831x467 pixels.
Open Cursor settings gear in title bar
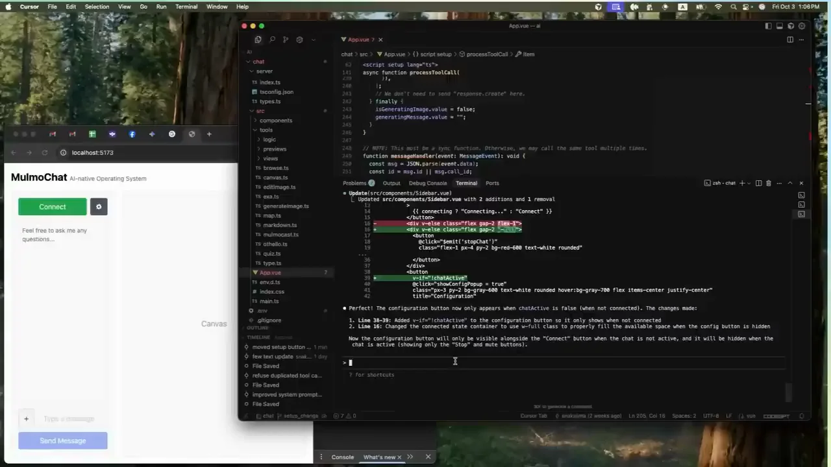(x=802, y=26)
